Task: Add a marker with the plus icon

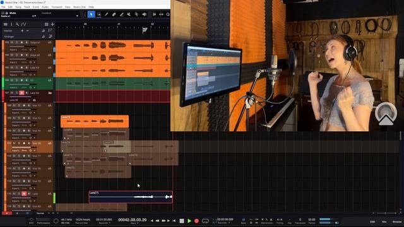Action: 22,31
